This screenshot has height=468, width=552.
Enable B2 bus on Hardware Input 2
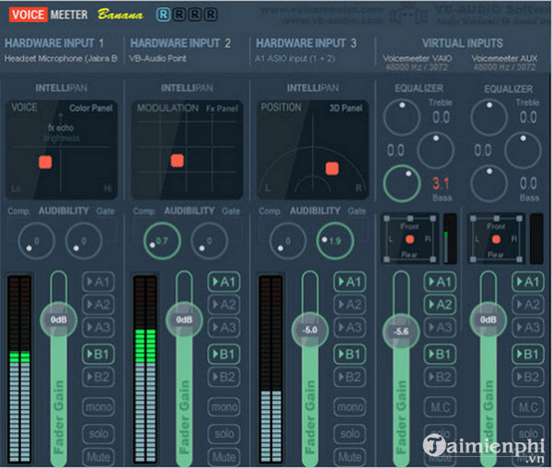click(x=224, y=377)
